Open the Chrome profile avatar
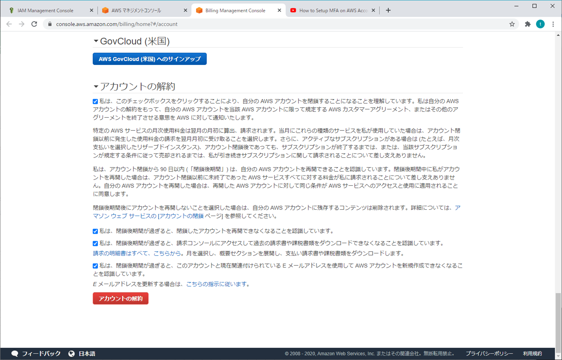Viewport: 562px width, 360px height. pos(540,24)
